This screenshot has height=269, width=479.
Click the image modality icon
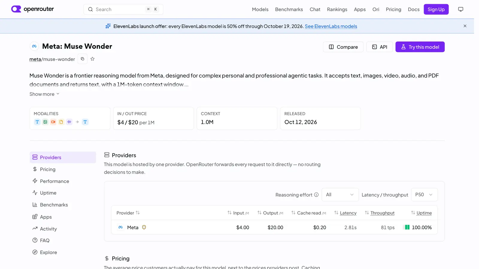pyautogui.click(x=45, y=122)
